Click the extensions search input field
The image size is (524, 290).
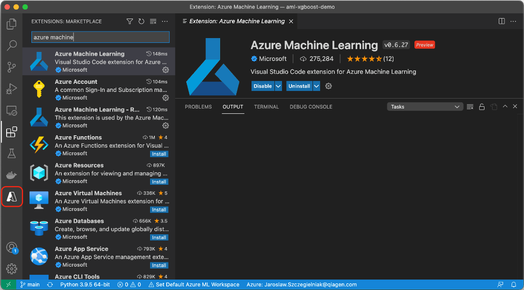click(x=101, y=37)
